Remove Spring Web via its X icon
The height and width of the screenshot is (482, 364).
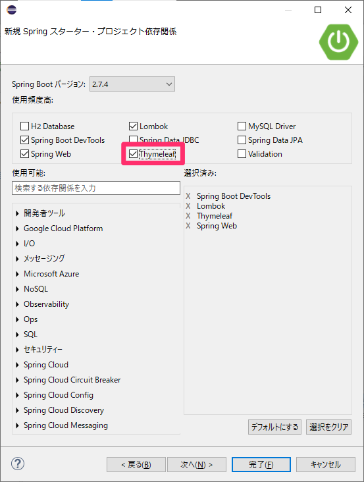(x=188, y=226)
